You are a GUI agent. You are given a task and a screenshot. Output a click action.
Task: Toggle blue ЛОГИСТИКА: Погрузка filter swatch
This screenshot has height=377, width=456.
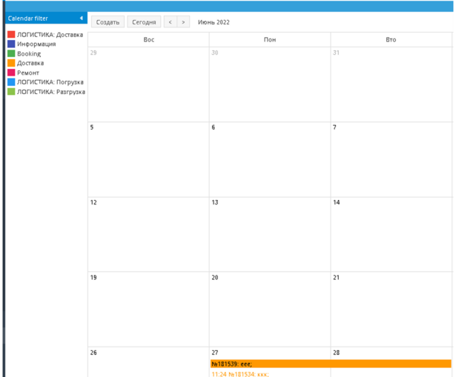tap(11, 82)
